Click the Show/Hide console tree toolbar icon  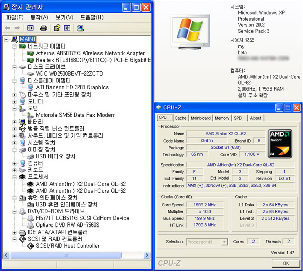30,28
